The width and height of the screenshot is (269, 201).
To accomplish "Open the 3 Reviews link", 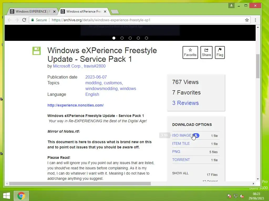I will pos(185,103).
